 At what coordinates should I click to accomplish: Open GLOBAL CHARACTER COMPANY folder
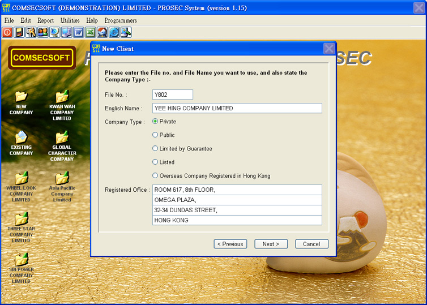click(x=62, y=138)
